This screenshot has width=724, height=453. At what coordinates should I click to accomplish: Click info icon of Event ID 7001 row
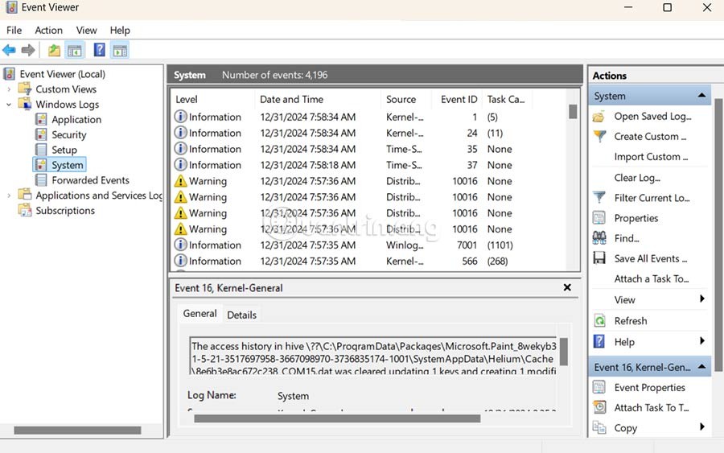click(x=180, y=245)
